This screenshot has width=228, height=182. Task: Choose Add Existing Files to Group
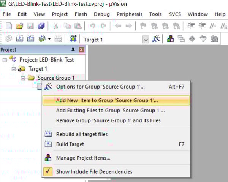coord(116,111)
